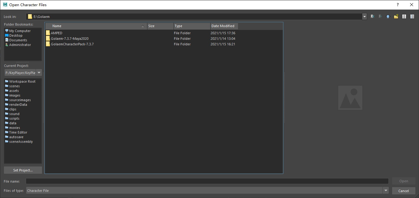Go back to the previous folder
419x198 pixels.
372,17
